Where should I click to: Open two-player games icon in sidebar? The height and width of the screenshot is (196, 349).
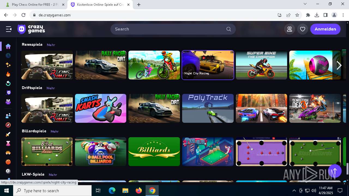(x=8, y=116)
